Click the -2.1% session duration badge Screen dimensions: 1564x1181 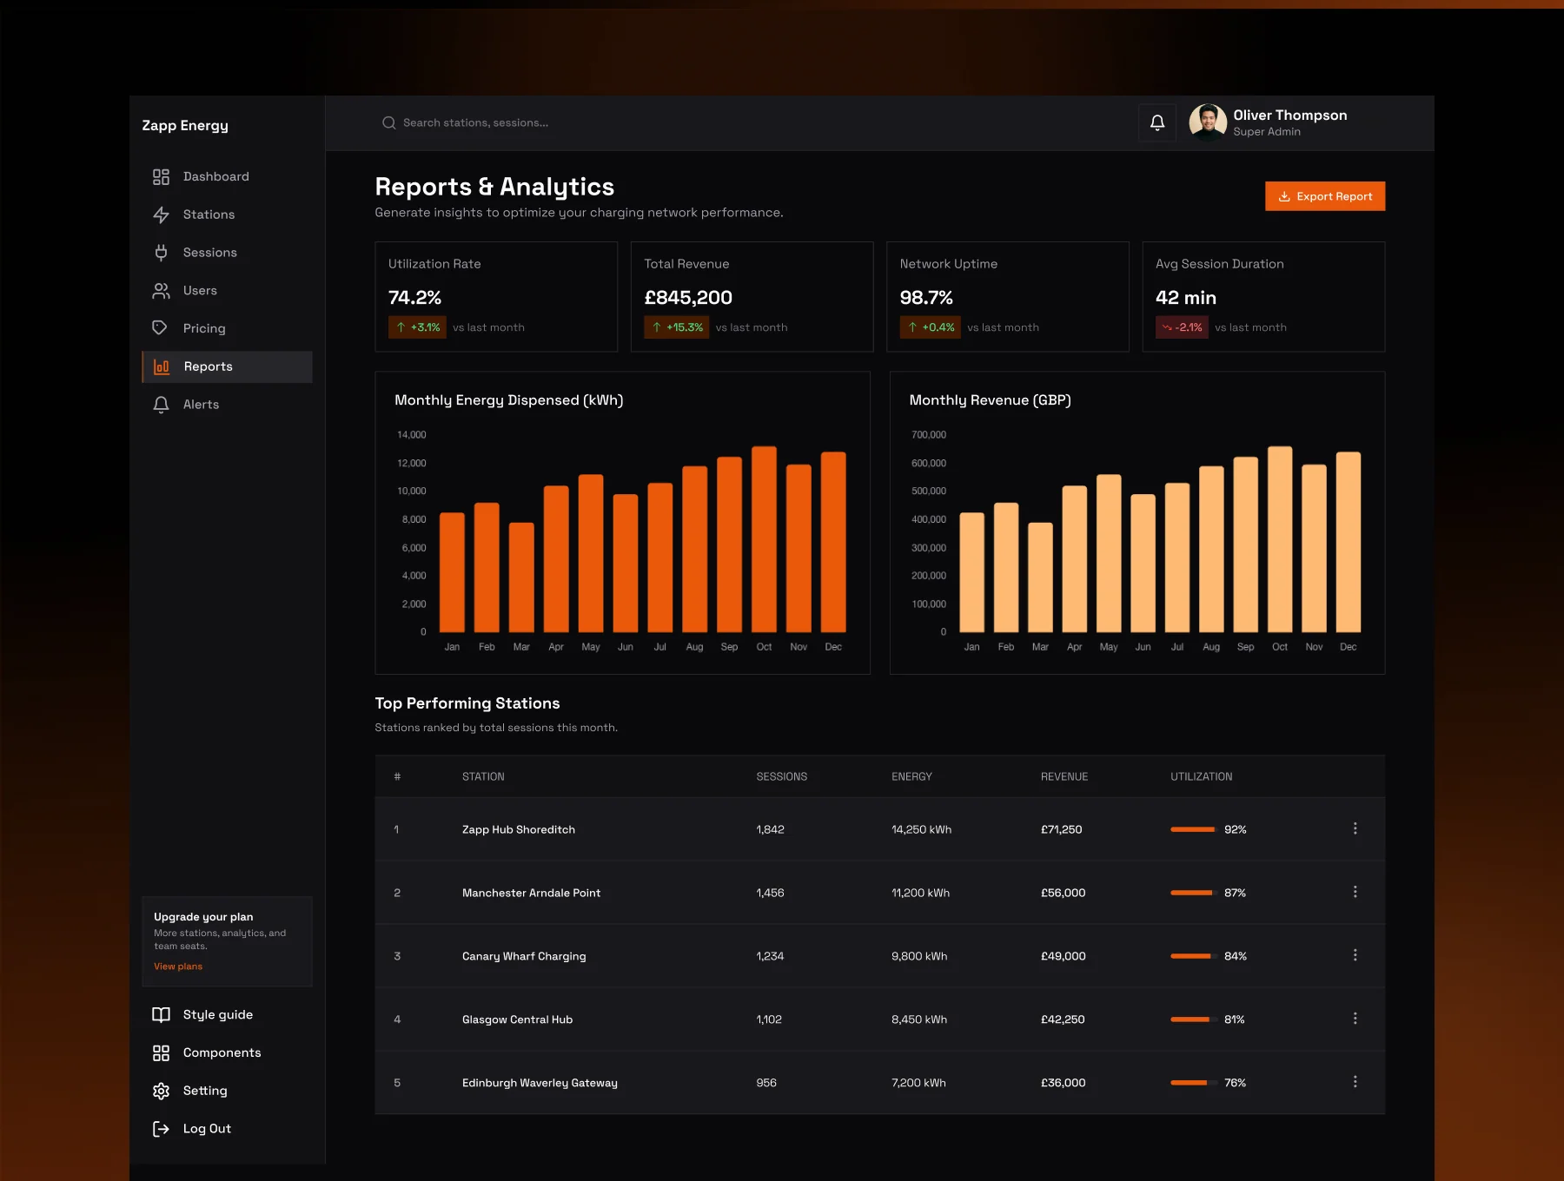pos(1182,327)
